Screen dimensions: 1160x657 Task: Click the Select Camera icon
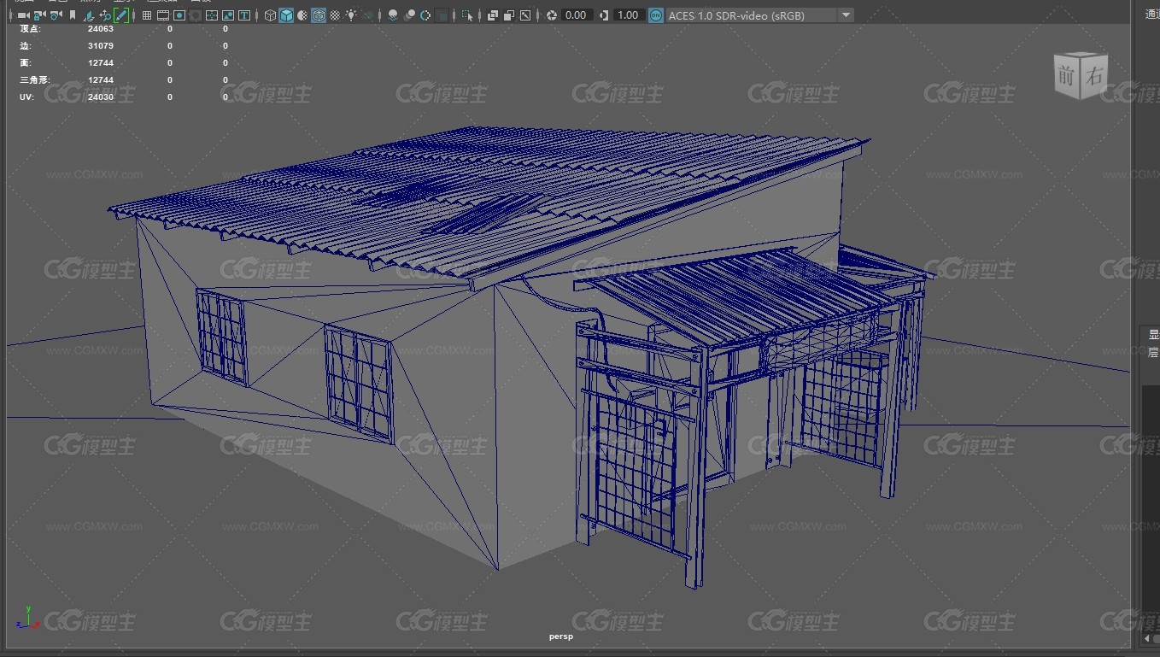pos(23,15)
